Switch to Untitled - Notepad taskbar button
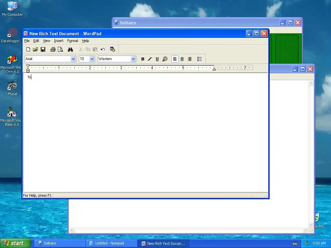The image size is (331, 248). coord(112,243)
